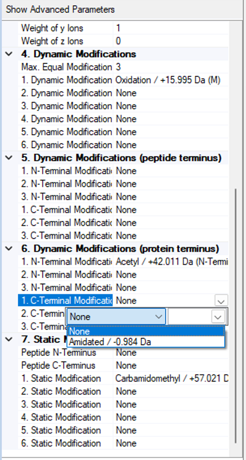Collapse the 7. Static Modifications section chevron
The width and height of the screenshot is (246, 460).
point(9,339)
